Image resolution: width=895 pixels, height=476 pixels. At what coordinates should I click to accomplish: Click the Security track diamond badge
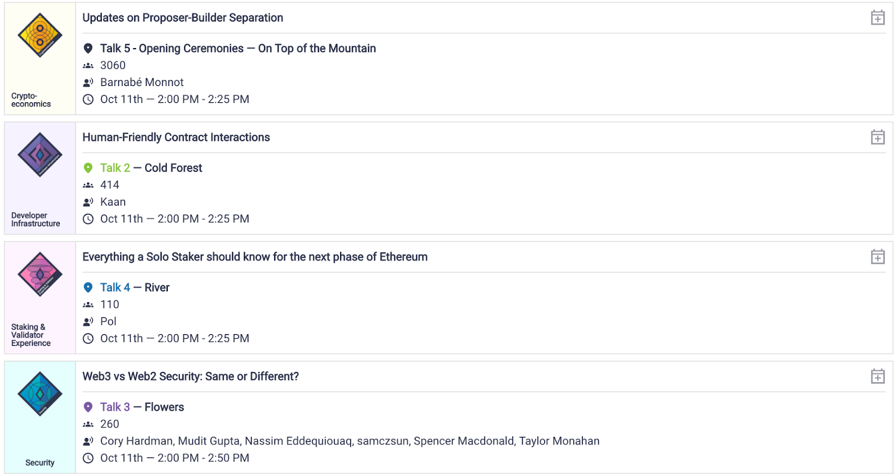click(x=40, y=394)
